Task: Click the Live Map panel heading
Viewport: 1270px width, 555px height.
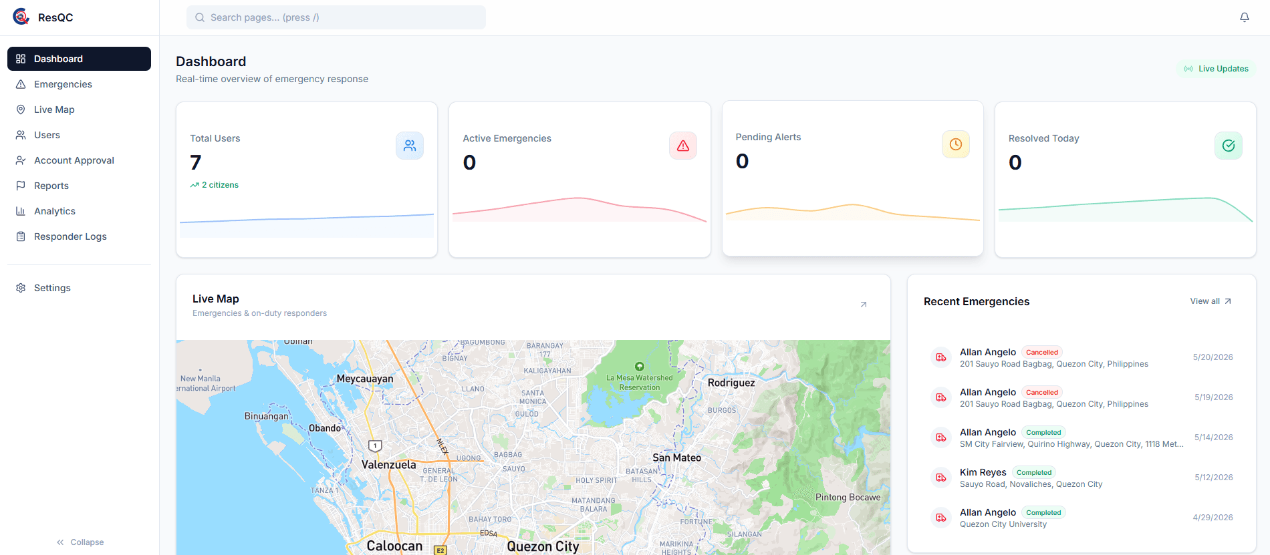Action: tap(216, 299)
